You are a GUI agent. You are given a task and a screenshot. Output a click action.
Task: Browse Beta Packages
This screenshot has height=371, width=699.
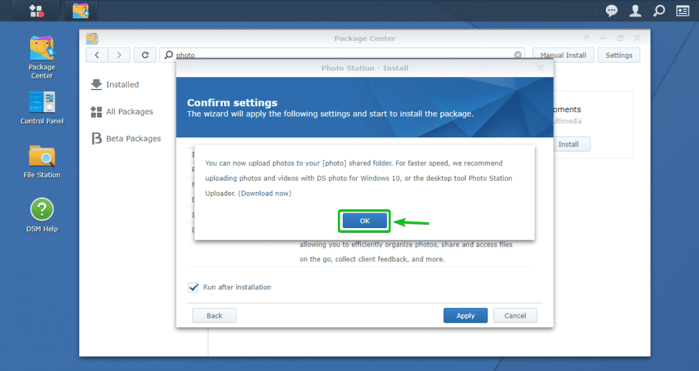[x=131, y=138]
